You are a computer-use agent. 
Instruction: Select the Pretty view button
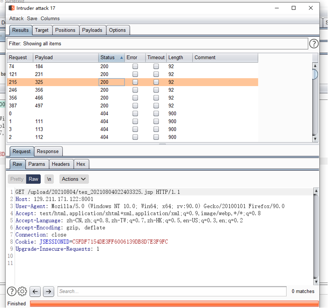point(17,179)
